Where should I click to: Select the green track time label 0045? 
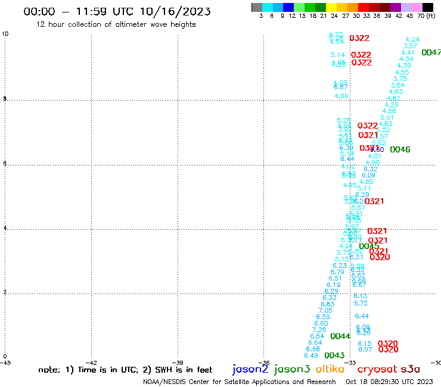click(369, 246)
